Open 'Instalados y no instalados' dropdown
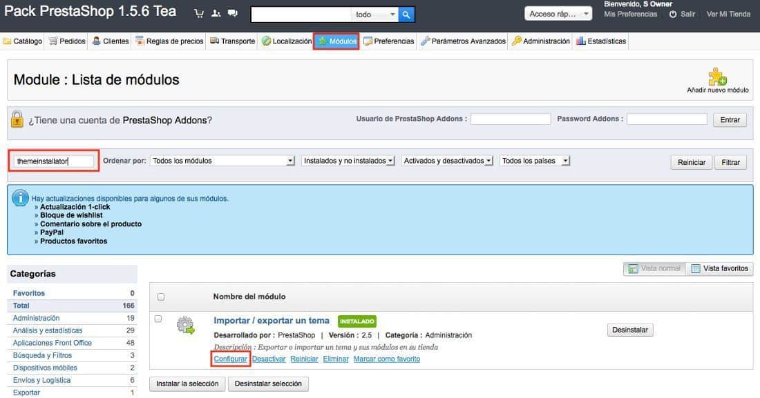 click(348, 161)
